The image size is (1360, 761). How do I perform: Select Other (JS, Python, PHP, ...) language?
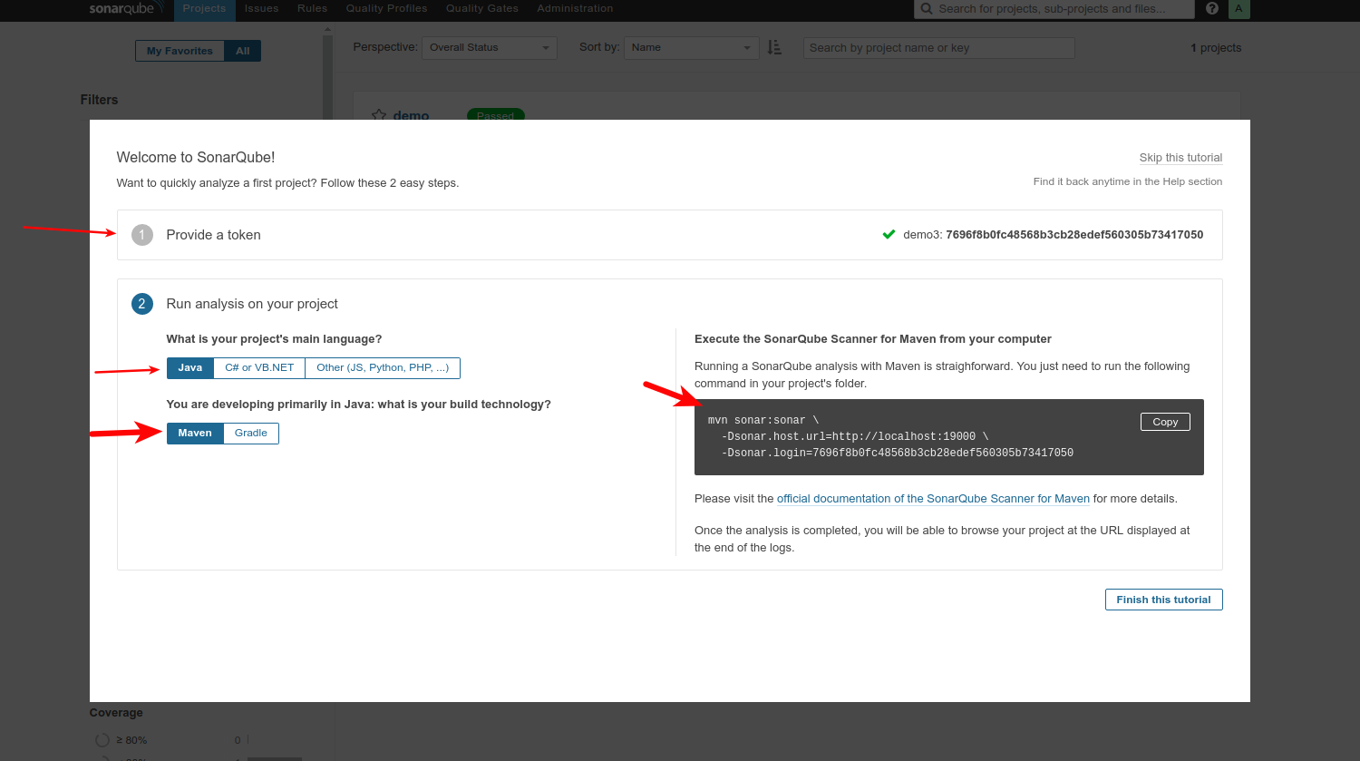(x=383, y=367)
